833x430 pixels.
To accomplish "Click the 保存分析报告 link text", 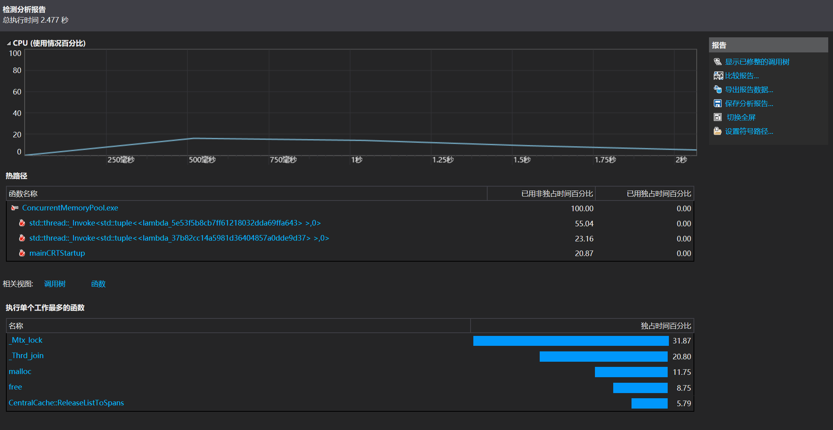I will pos(749,104).
